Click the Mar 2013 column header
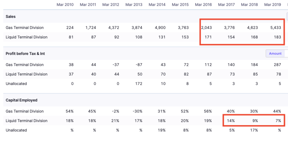Screen dimensions: 288x141 click(134, 4)
